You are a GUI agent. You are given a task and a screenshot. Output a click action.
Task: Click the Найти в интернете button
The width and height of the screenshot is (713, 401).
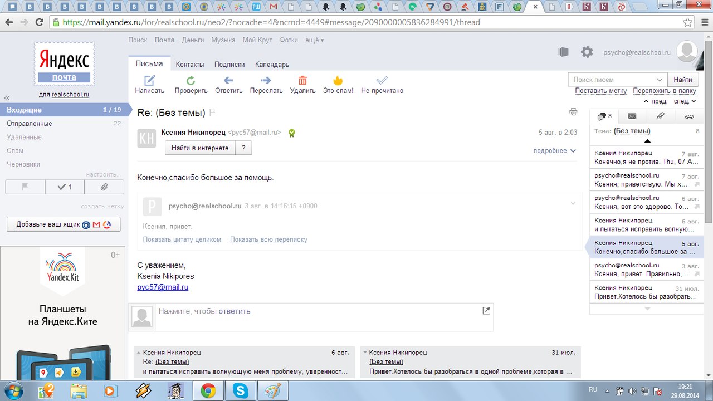coord(200,148)
